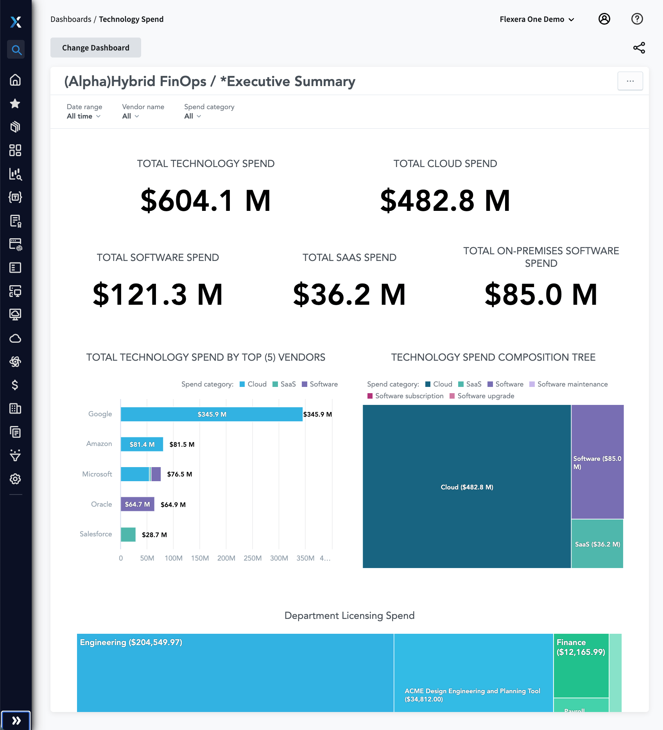Click the Salesforce SaaS teal bar

tap(128, 534)
